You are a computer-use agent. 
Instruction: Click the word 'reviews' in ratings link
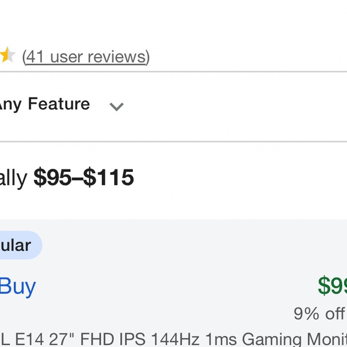click(x=117, y=57)
